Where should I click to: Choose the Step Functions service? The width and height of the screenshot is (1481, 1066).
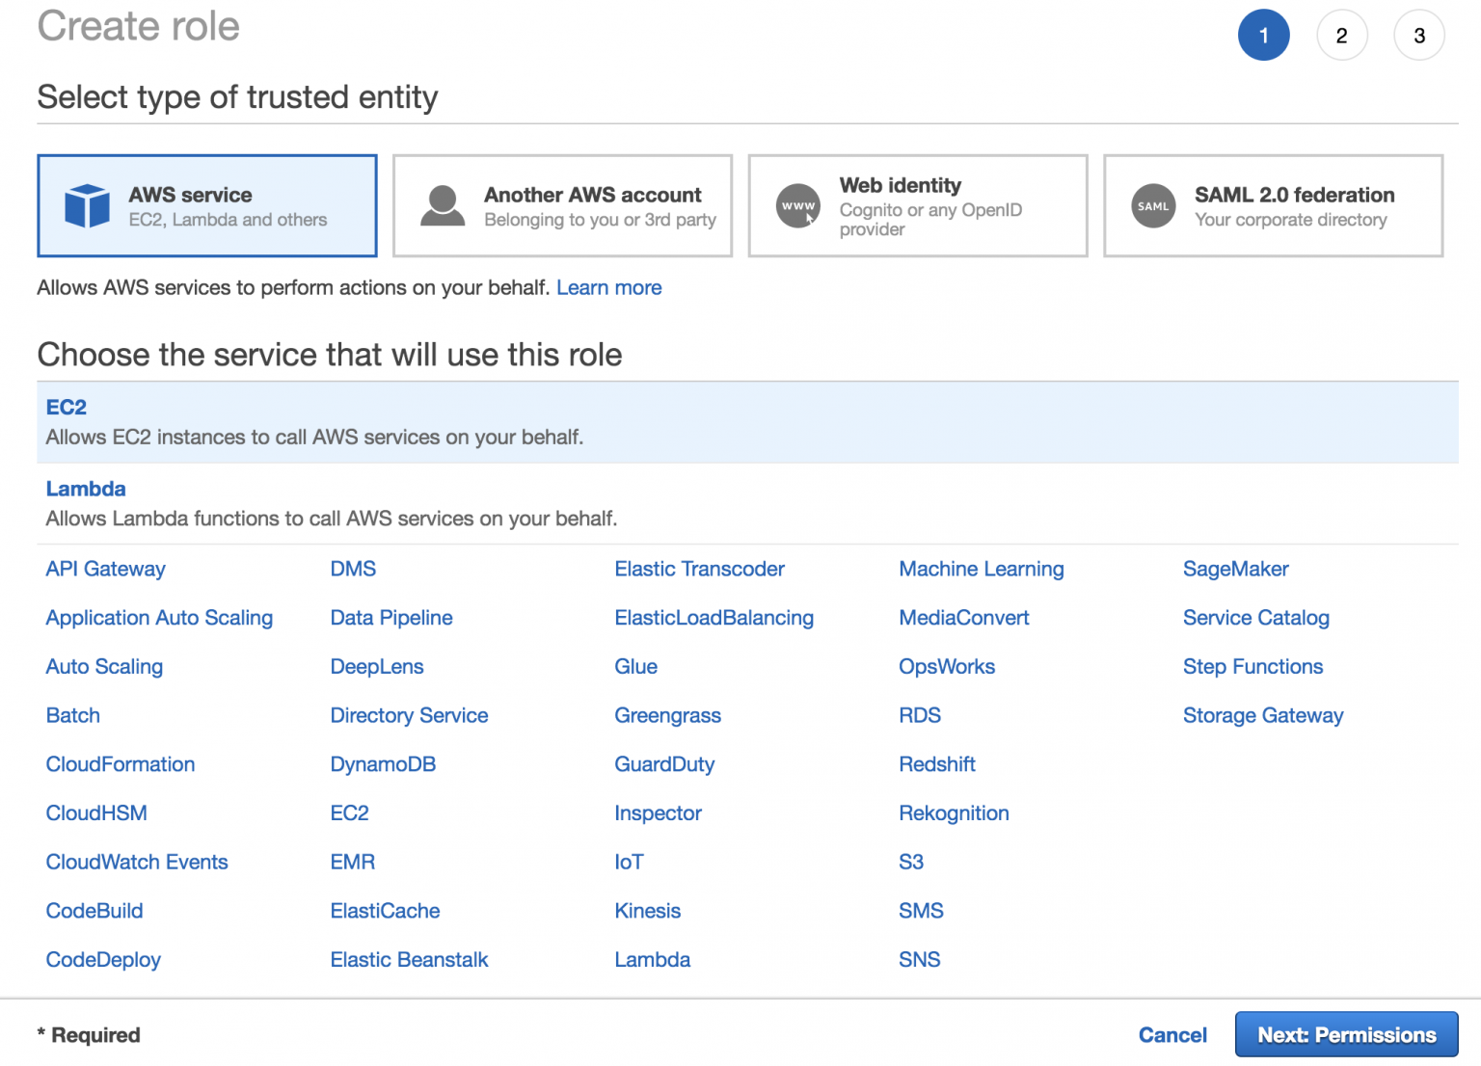1252,666
